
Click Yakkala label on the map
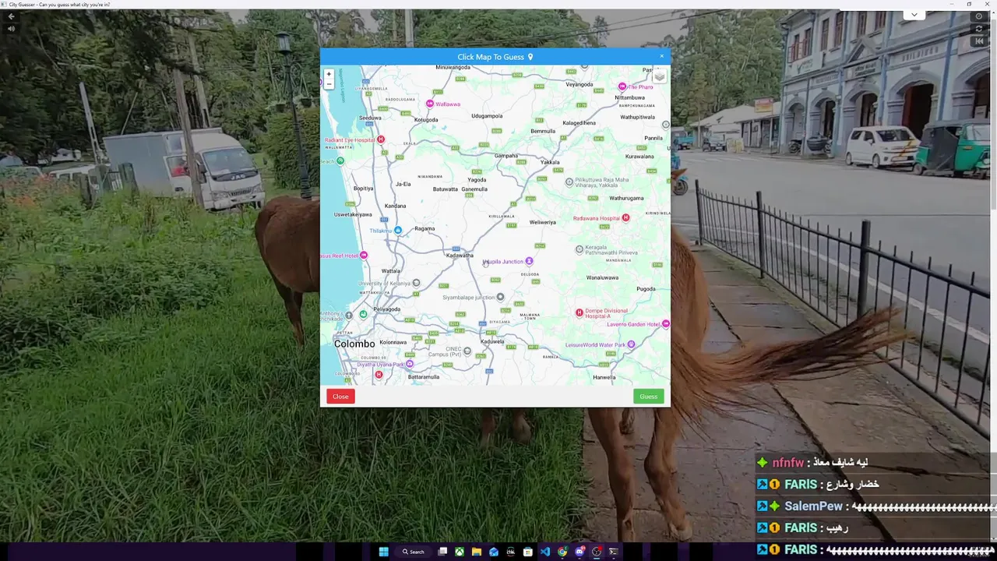click(x=550, y=162)
